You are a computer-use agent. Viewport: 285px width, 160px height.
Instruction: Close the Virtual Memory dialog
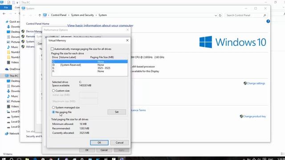coord(127,40)
